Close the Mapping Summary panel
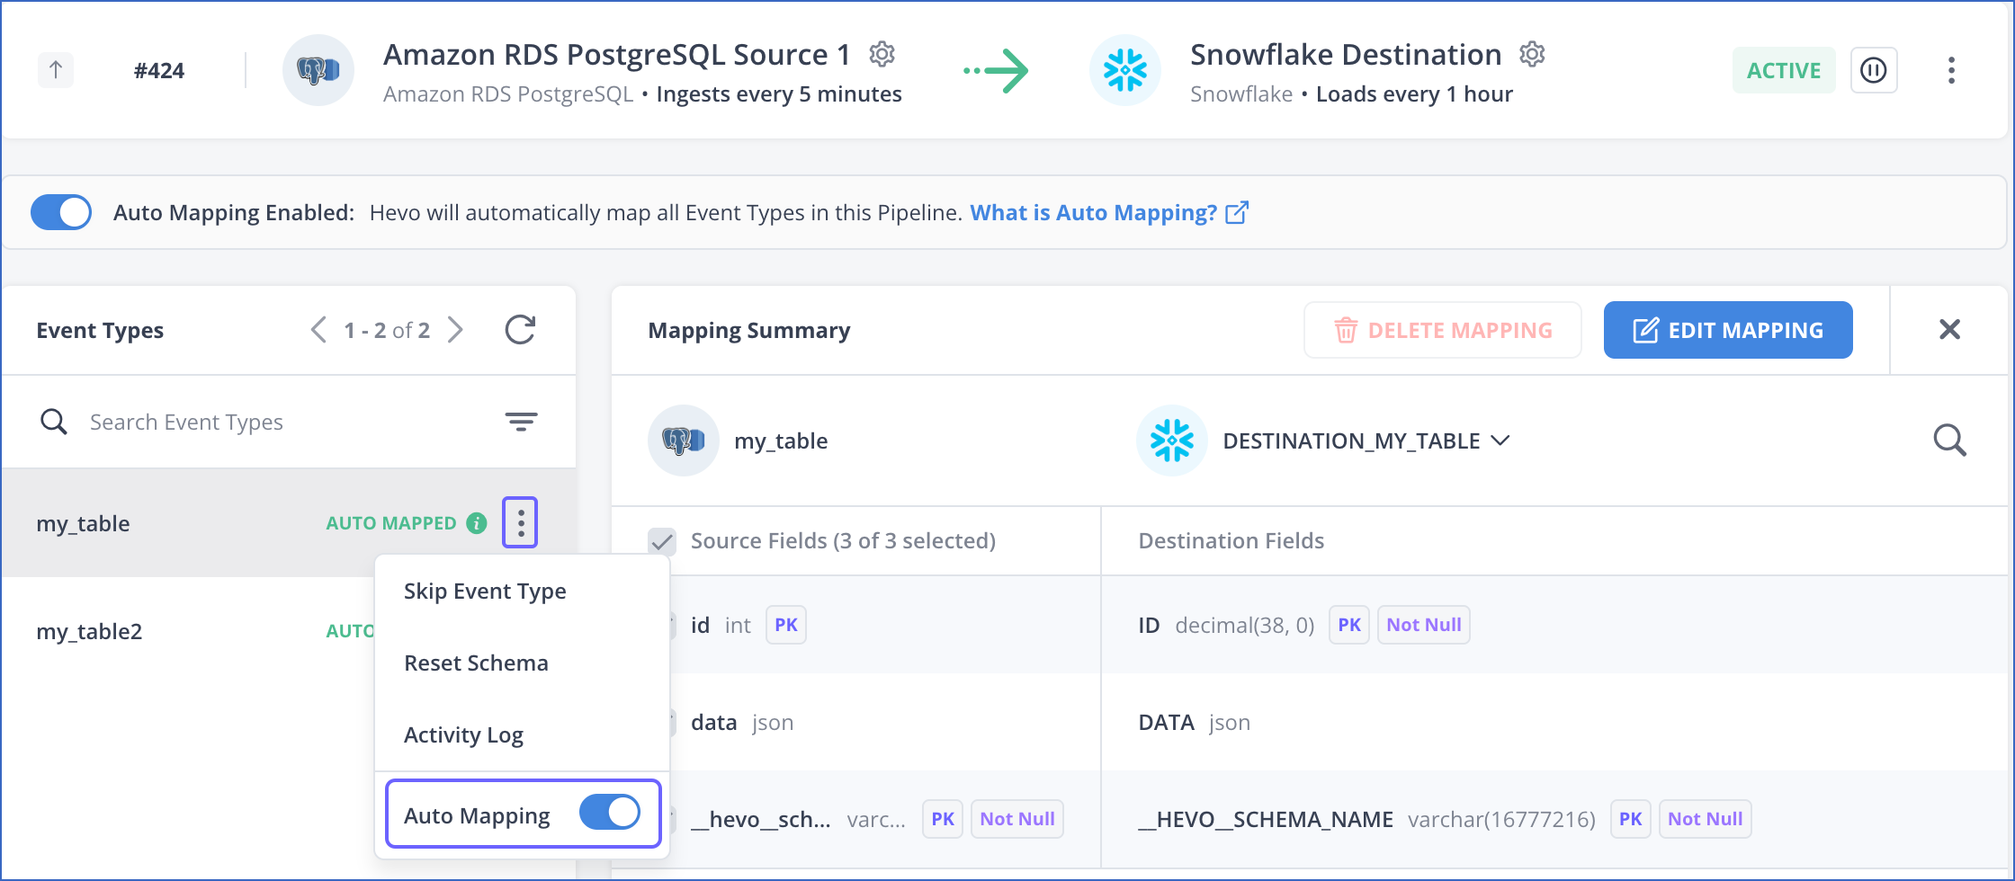The width and height of the screenshot is (2015, 881). [x=1949, y=330]
